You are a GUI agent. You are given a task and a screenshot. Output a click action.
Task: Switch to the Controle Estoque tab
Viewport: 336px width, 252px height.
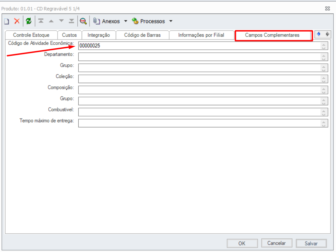click(x=31, y=35)
